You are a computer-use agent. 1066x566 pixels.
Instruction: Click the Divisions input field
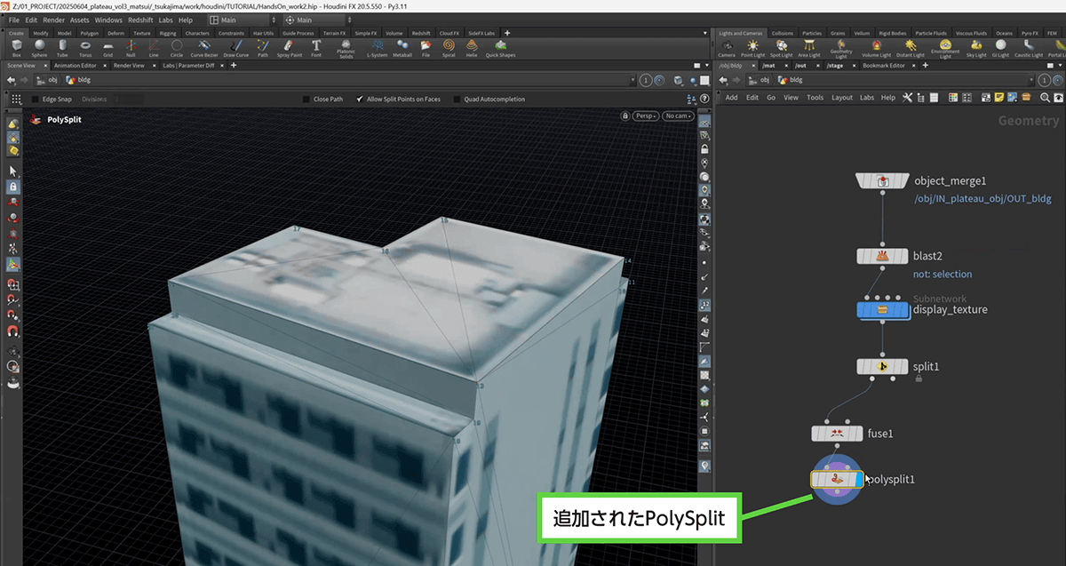pyautogui.click(x=129, y=100)
